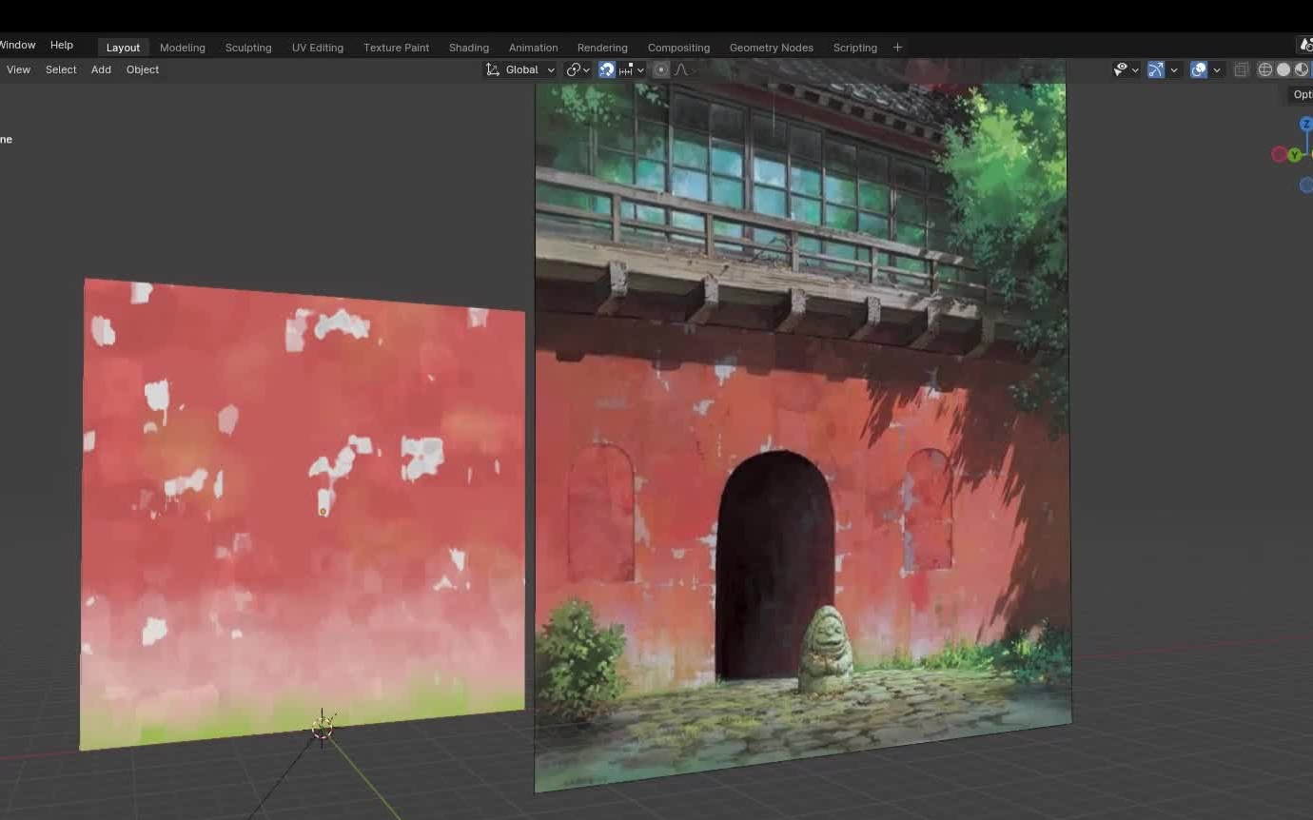
Task: Open the Sculpting workspace tab
Action: point(248,47)
